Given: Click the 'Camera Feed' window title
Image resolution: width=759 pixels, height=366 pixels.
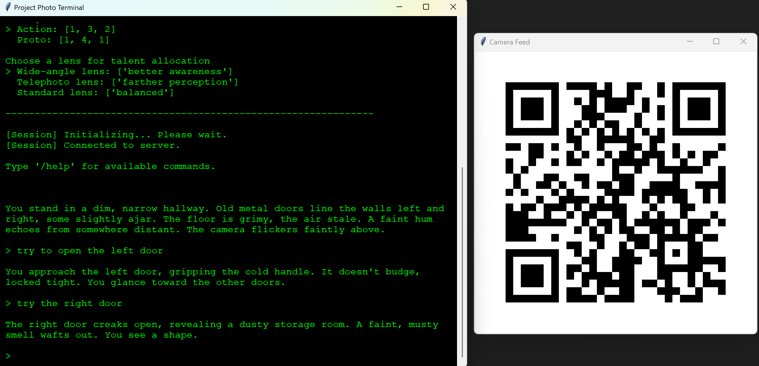Looking at the screenshot, I should coord(509,42).
